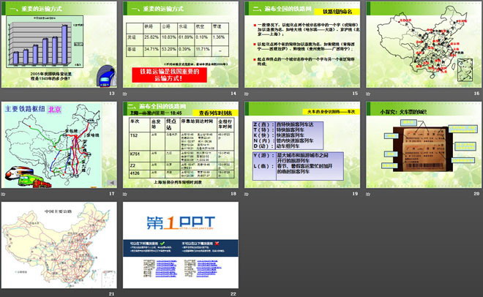
Task: Click the slide number label 22
Action: [233, 294]
